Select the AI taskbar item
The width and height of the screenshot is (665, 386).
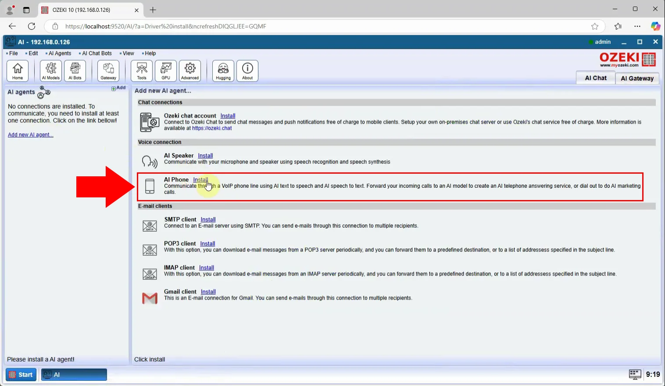coord(74,375)
